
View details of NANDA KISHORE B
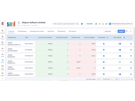tap(131, 74)
